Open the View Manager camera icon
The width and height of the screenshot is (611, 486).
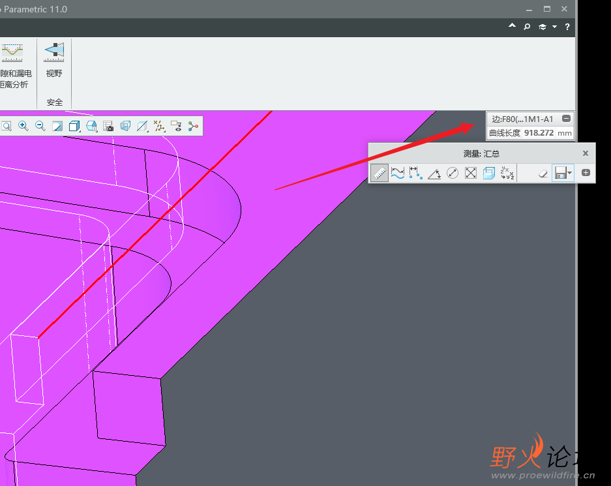coord(108,126)
